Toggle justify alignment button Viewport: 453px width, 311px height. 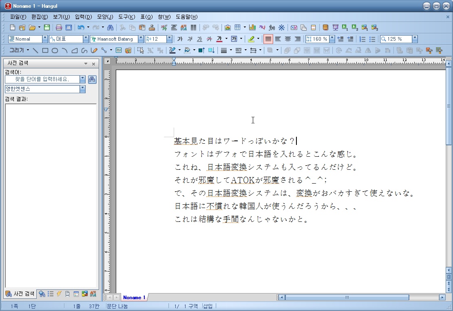tap(268, 39)
